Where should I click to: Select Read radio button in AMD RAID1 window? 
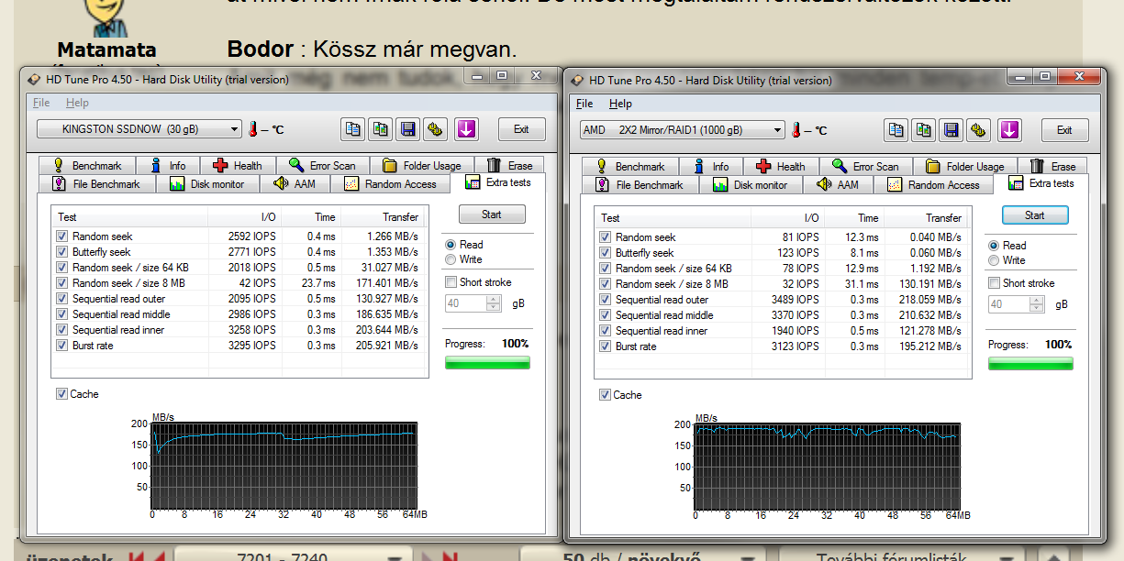(994, 246)
